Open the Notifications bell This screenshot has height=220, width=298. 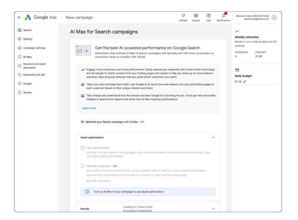223,16
